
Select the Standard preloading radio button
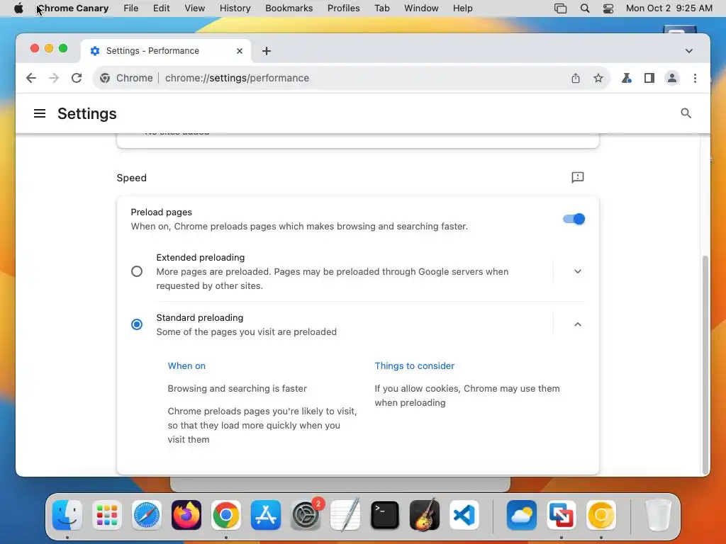coord(137,324)
